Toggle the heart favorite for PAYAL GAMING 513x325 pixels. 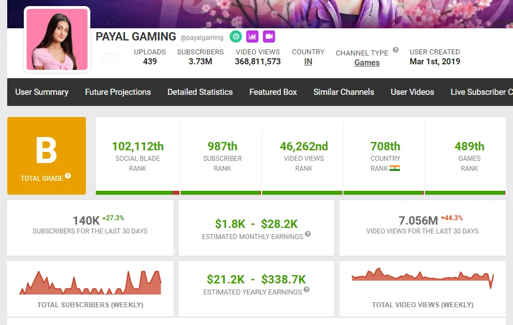(110, 58)
